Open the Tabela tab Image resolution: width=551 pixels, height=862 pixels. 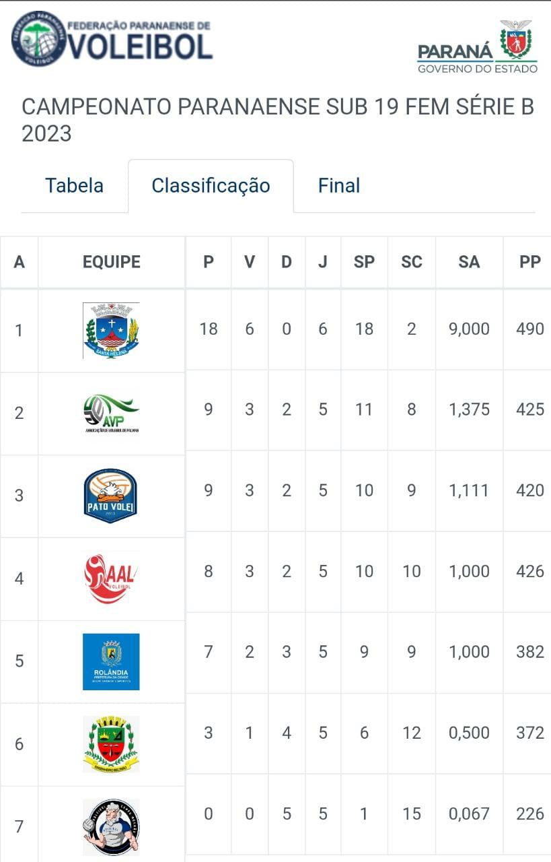[74, 186]
